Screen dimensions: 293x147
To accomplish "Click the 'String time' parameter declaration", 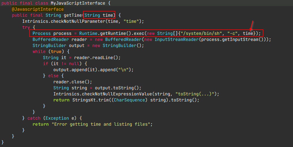I will 99,15.
